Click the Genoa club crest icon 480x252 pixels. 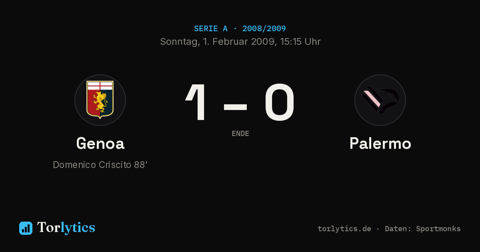[x=100, y=100]
